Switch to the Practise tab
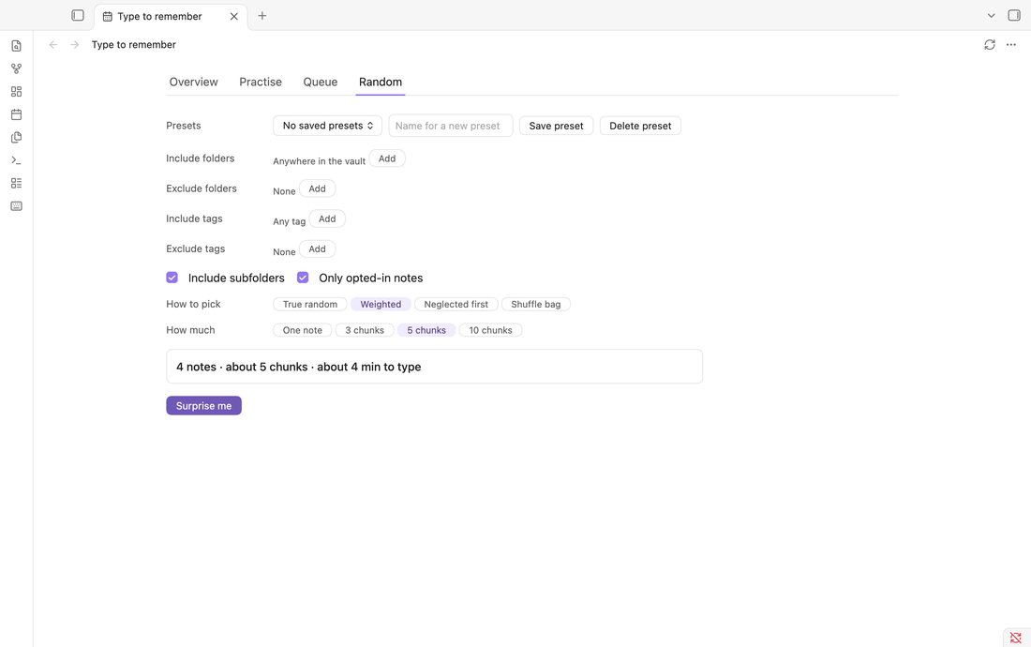 [261, 83]
